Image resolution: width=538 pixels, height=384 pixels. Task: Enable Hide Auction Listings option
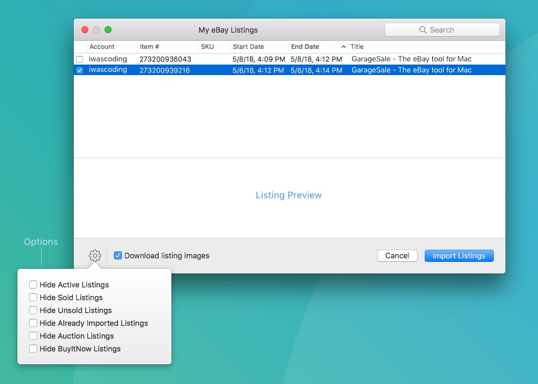coord(33,336)
